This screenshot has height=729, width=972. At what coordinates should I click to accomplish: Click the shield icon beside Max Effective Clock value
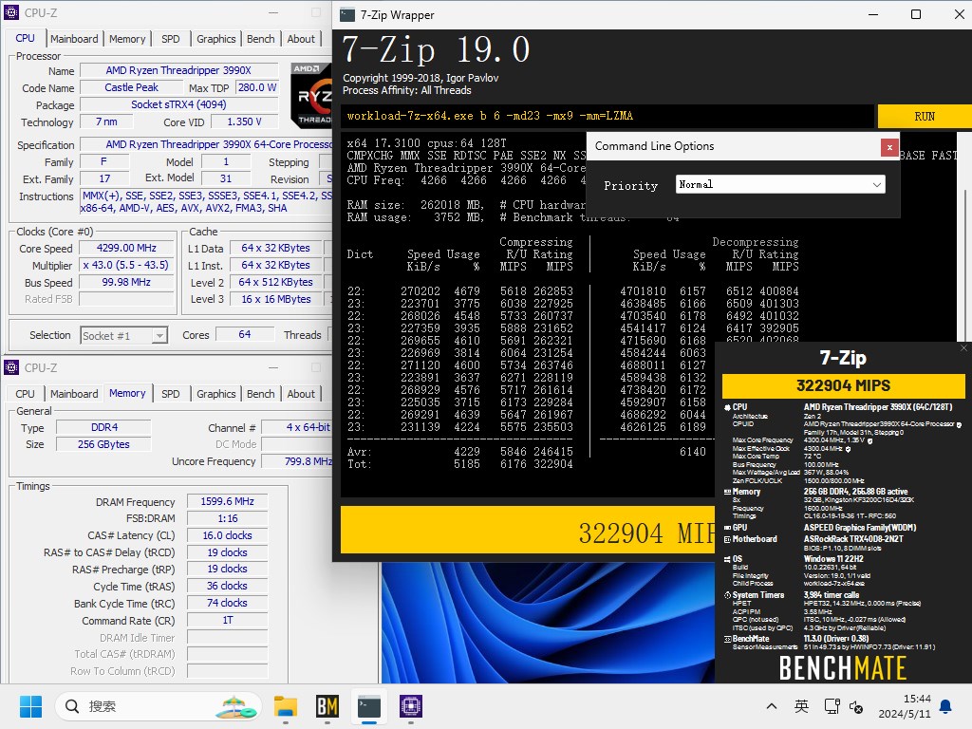click(x=848, y=449)
